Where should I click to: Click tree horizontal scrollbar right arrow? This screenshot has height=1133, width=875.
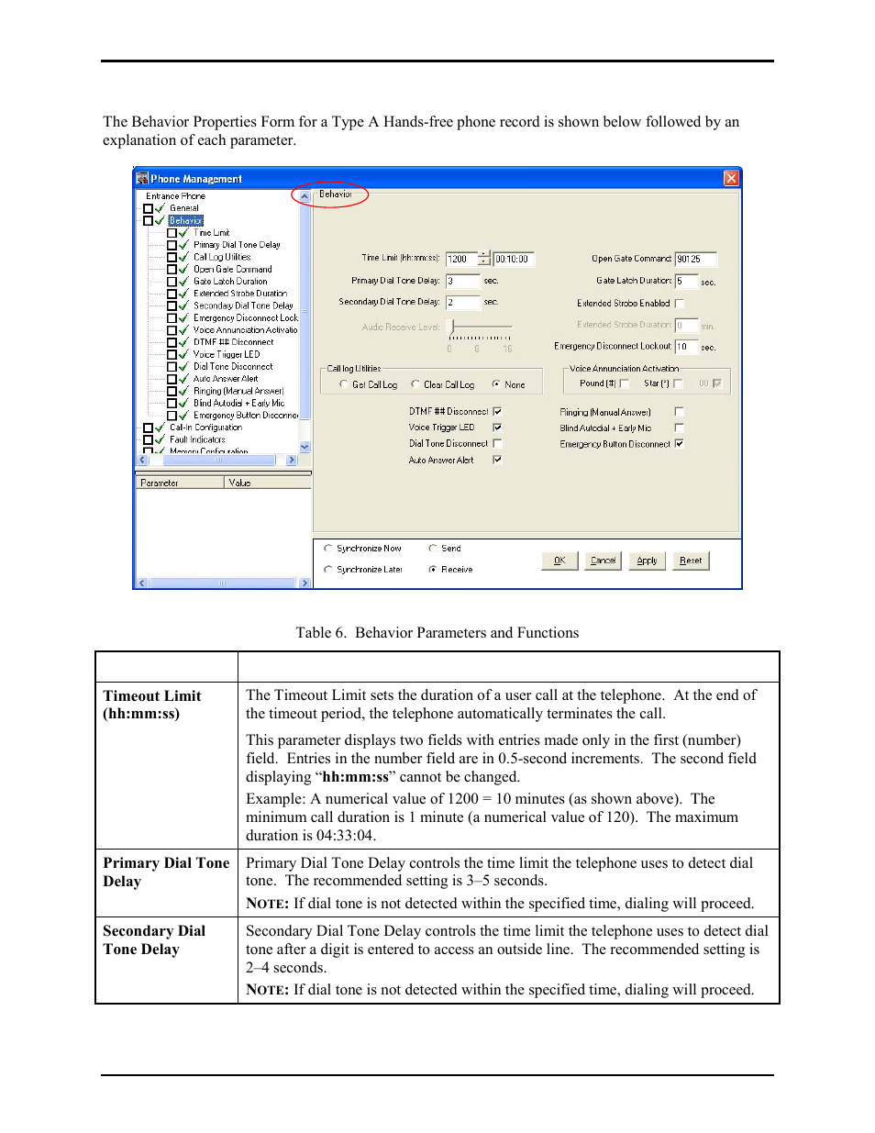point(292,461)
